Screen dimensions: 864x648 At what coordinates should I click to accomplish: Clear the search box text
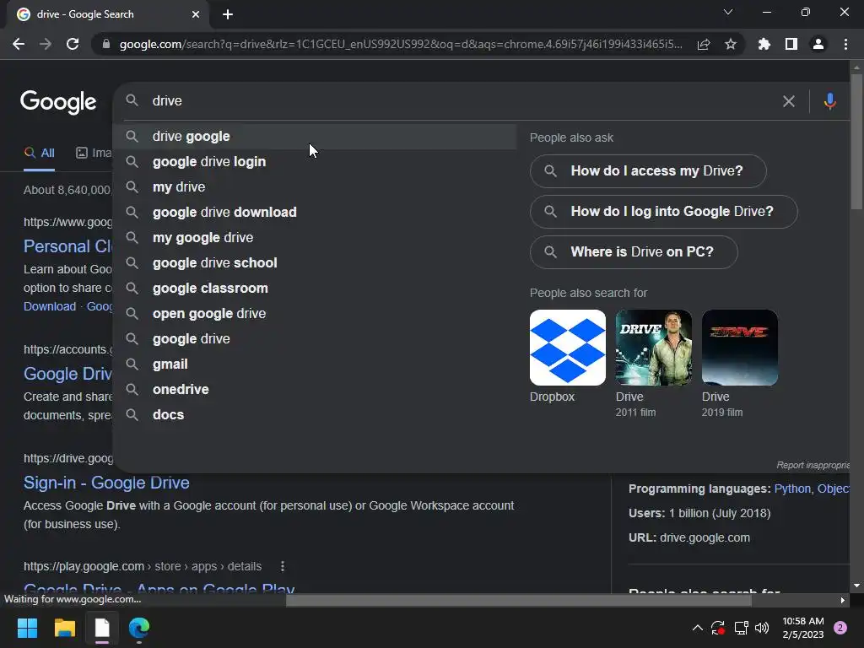(x=789, y=101)
